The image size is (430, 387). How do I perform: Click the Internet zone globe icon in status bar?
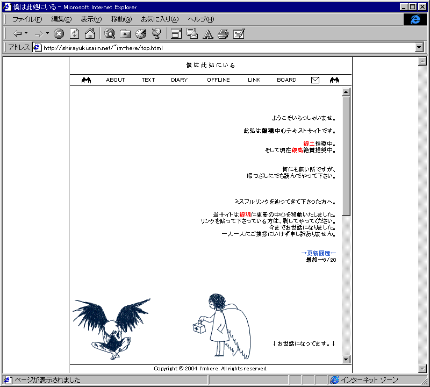(334, 380)
